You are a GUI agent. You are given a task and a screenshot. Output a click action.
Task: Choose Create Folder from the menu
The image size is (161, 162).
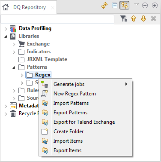(x=85, y=131)
